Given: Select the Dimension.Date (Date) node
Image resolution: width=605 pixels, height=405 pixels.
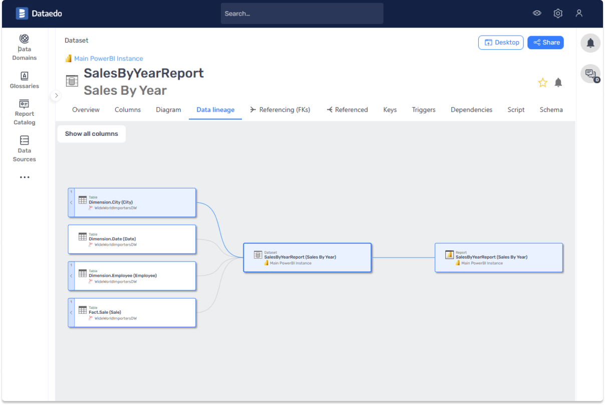Looking at the screenshot, I should (132, 239).
